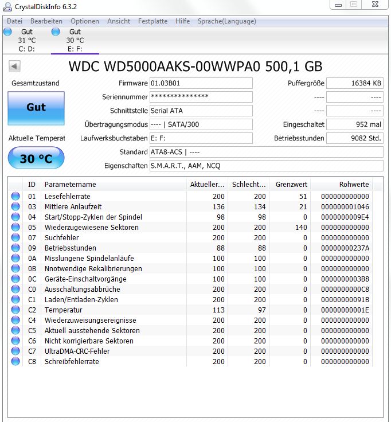The width and height of the screenshot is (391, 422).
Task: Click the Rohwerte column header
Action: click(x=342, y=185)
